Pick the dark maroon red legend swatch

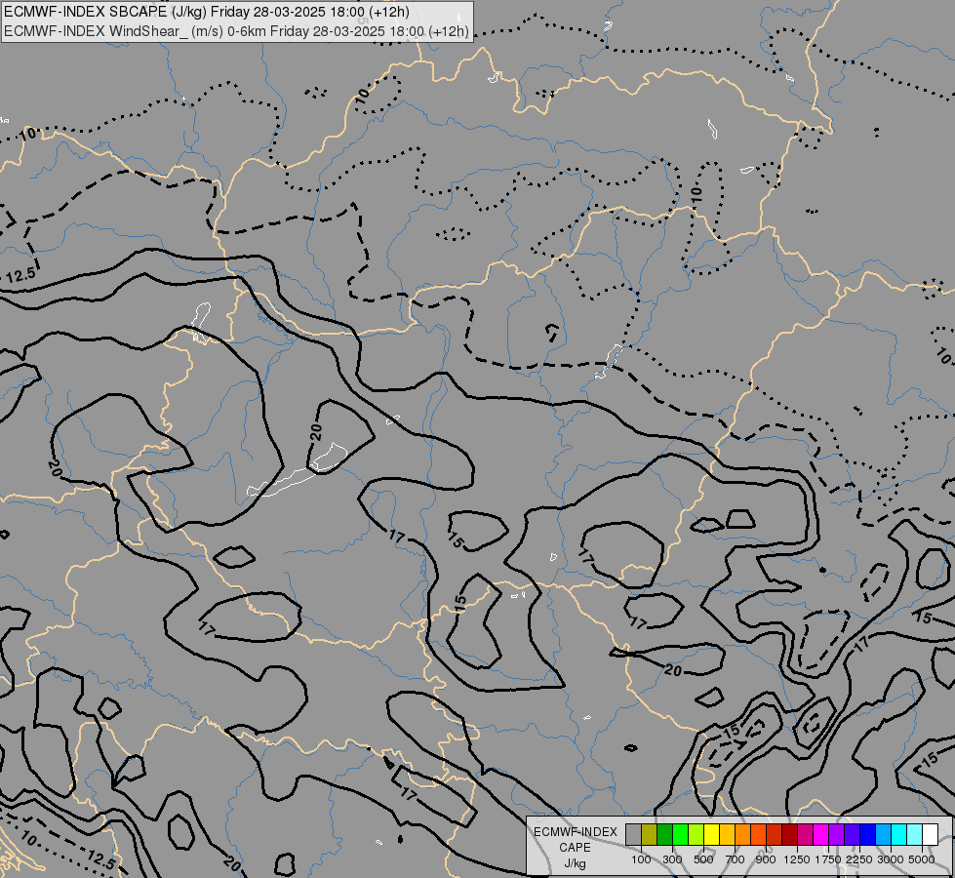tap(789, 835)
